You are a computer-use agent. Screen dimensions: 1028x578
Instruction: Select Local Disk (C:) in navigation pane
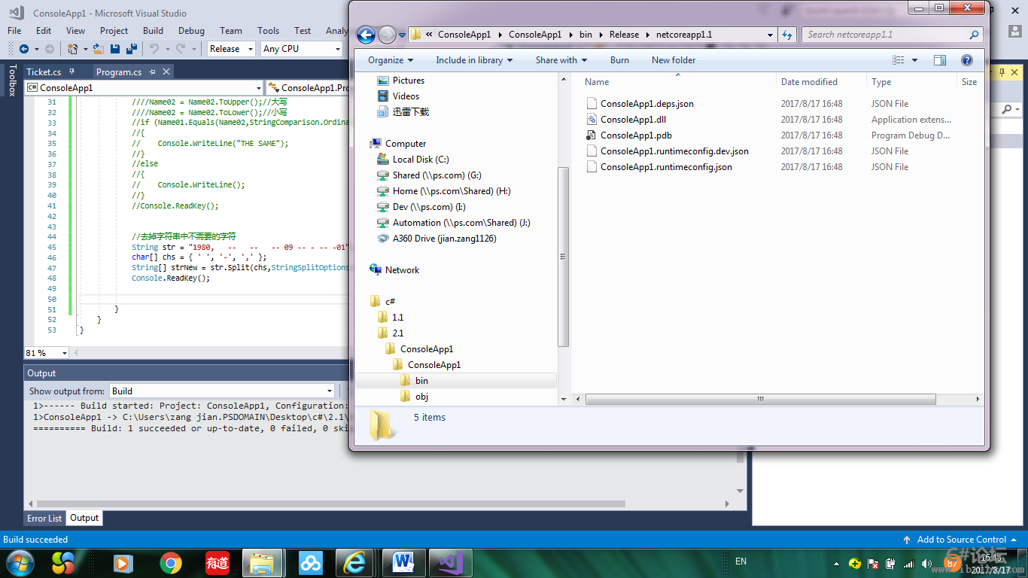[x=421, y=160]
